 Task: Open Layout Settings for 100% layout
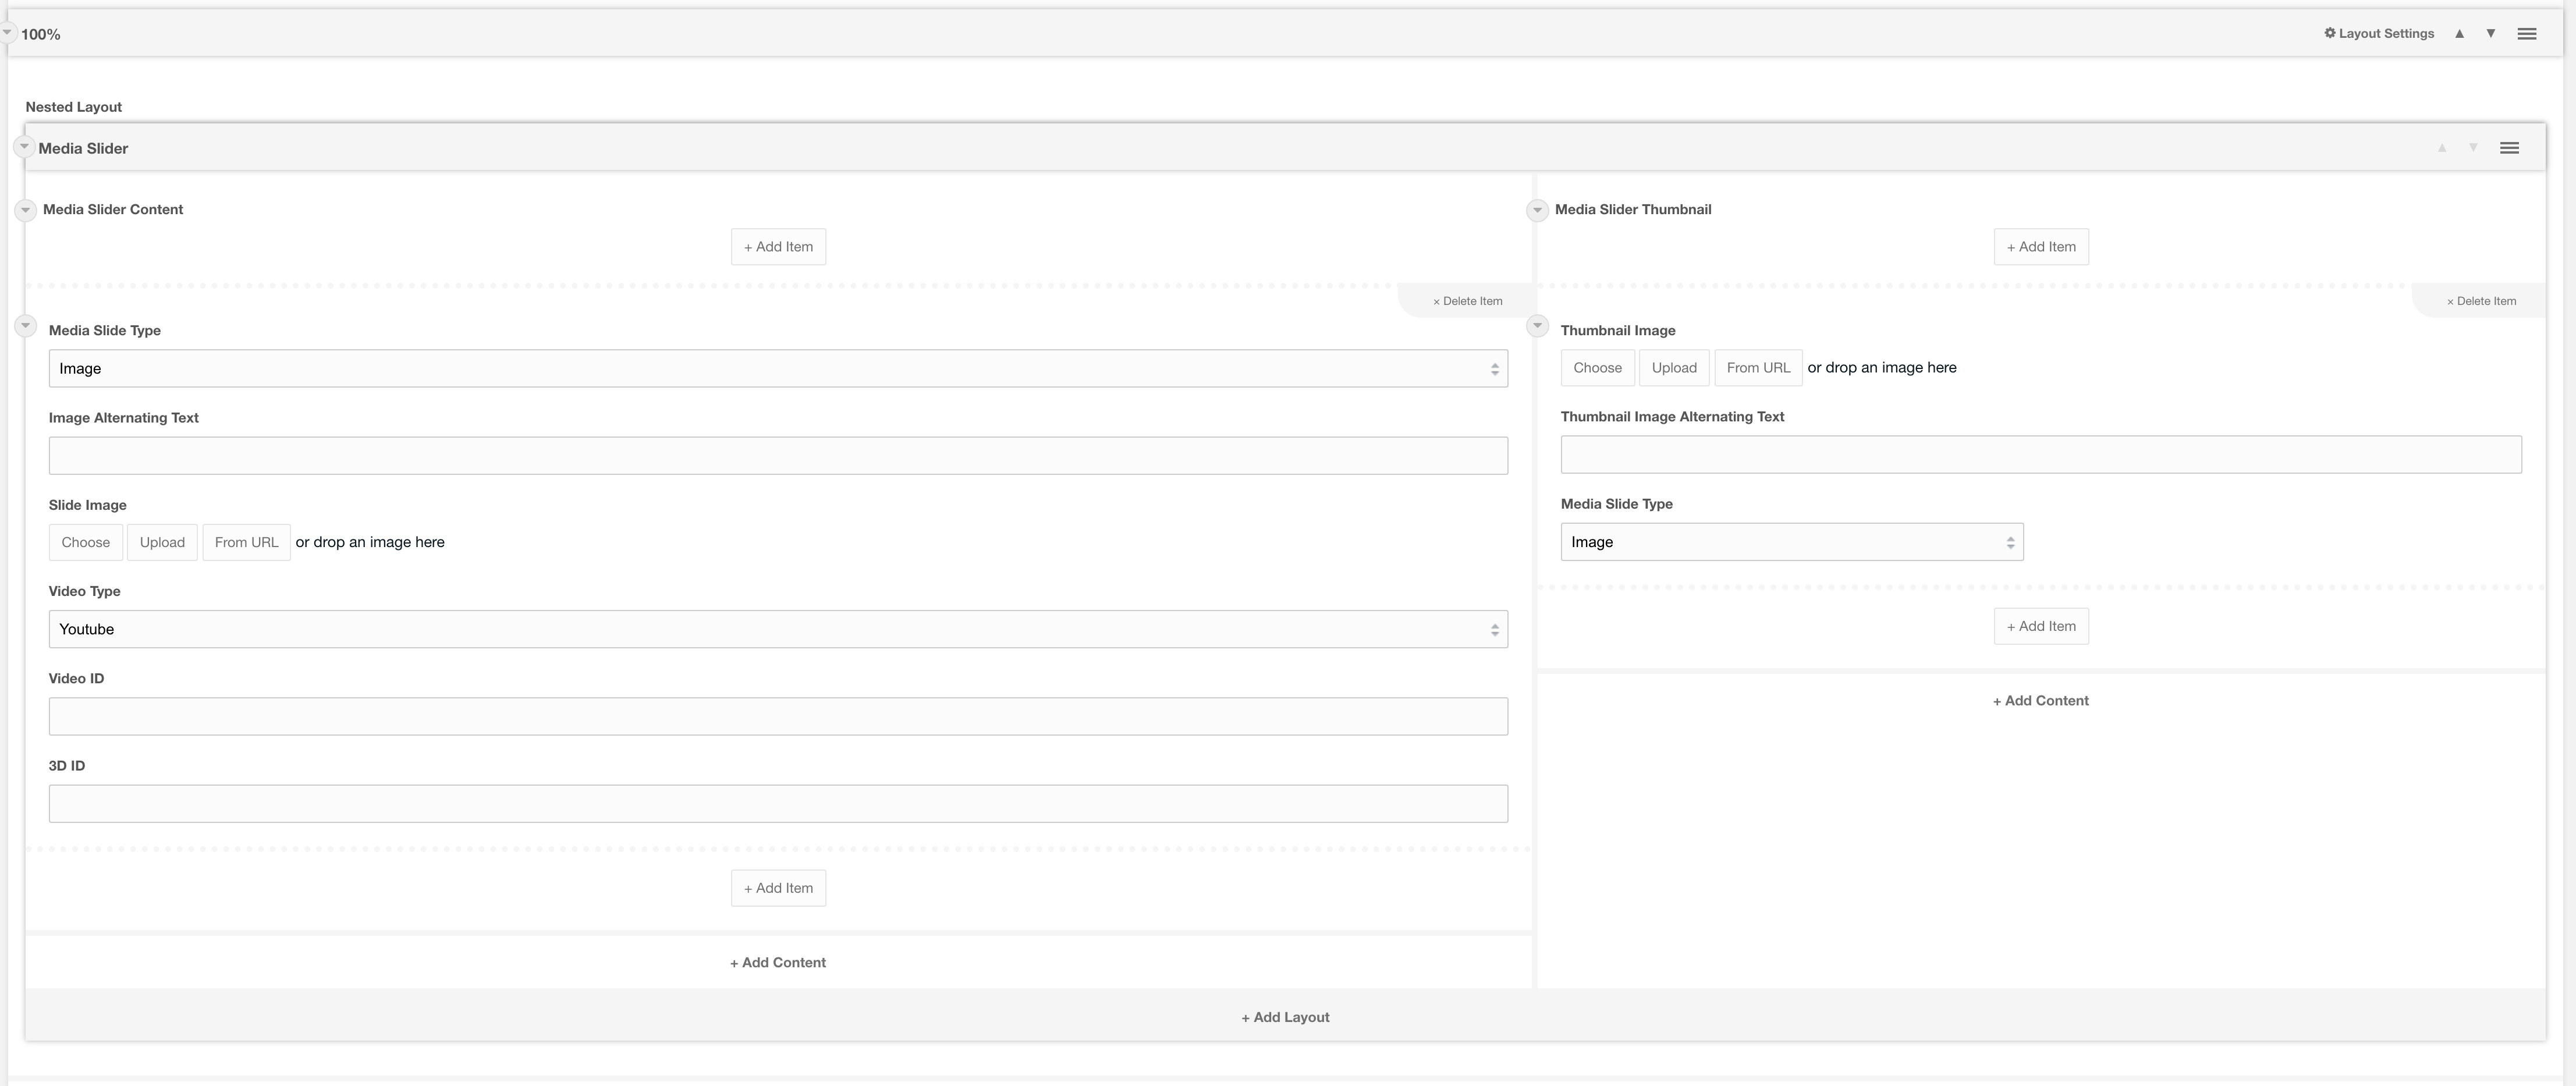[2379, 33]
